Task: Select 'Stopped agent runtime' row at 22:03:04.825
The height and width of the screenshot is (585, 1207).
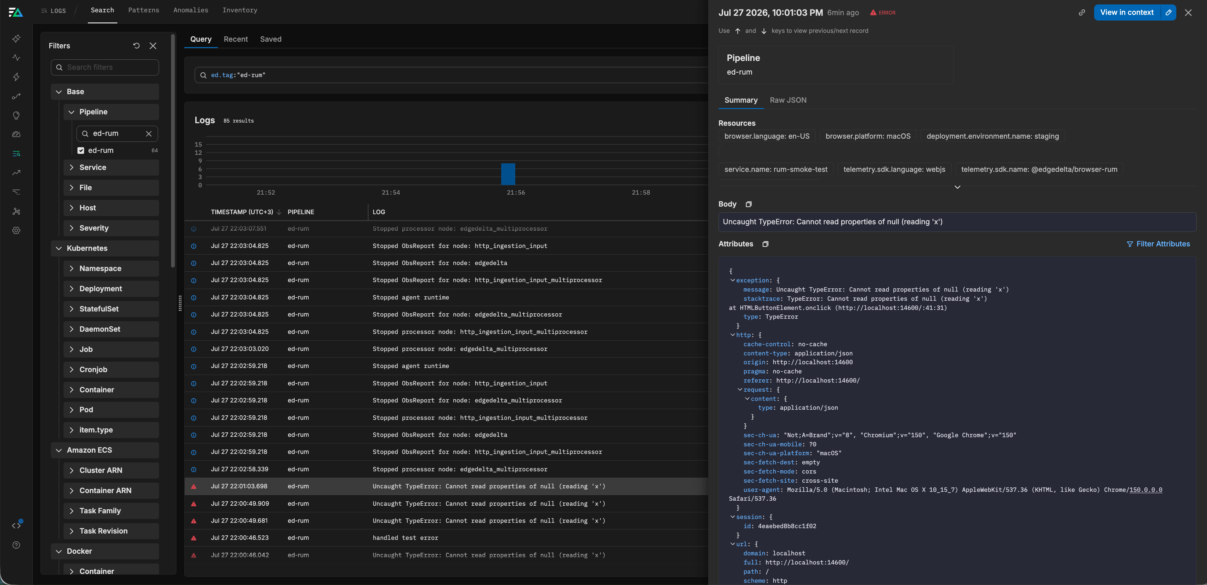Action: tap(446, 298)
